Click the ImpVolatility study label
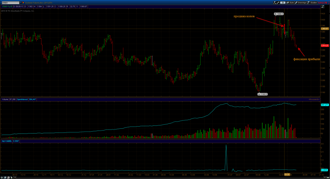This screenshot has height=179, width=330. [x=7, y=141]
